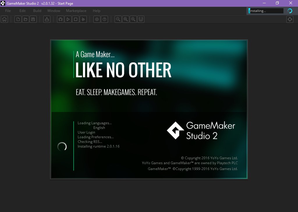Click the 'English' language line
Screen dimensions: 298x212
pyautogui.click(x=99, y=128)
